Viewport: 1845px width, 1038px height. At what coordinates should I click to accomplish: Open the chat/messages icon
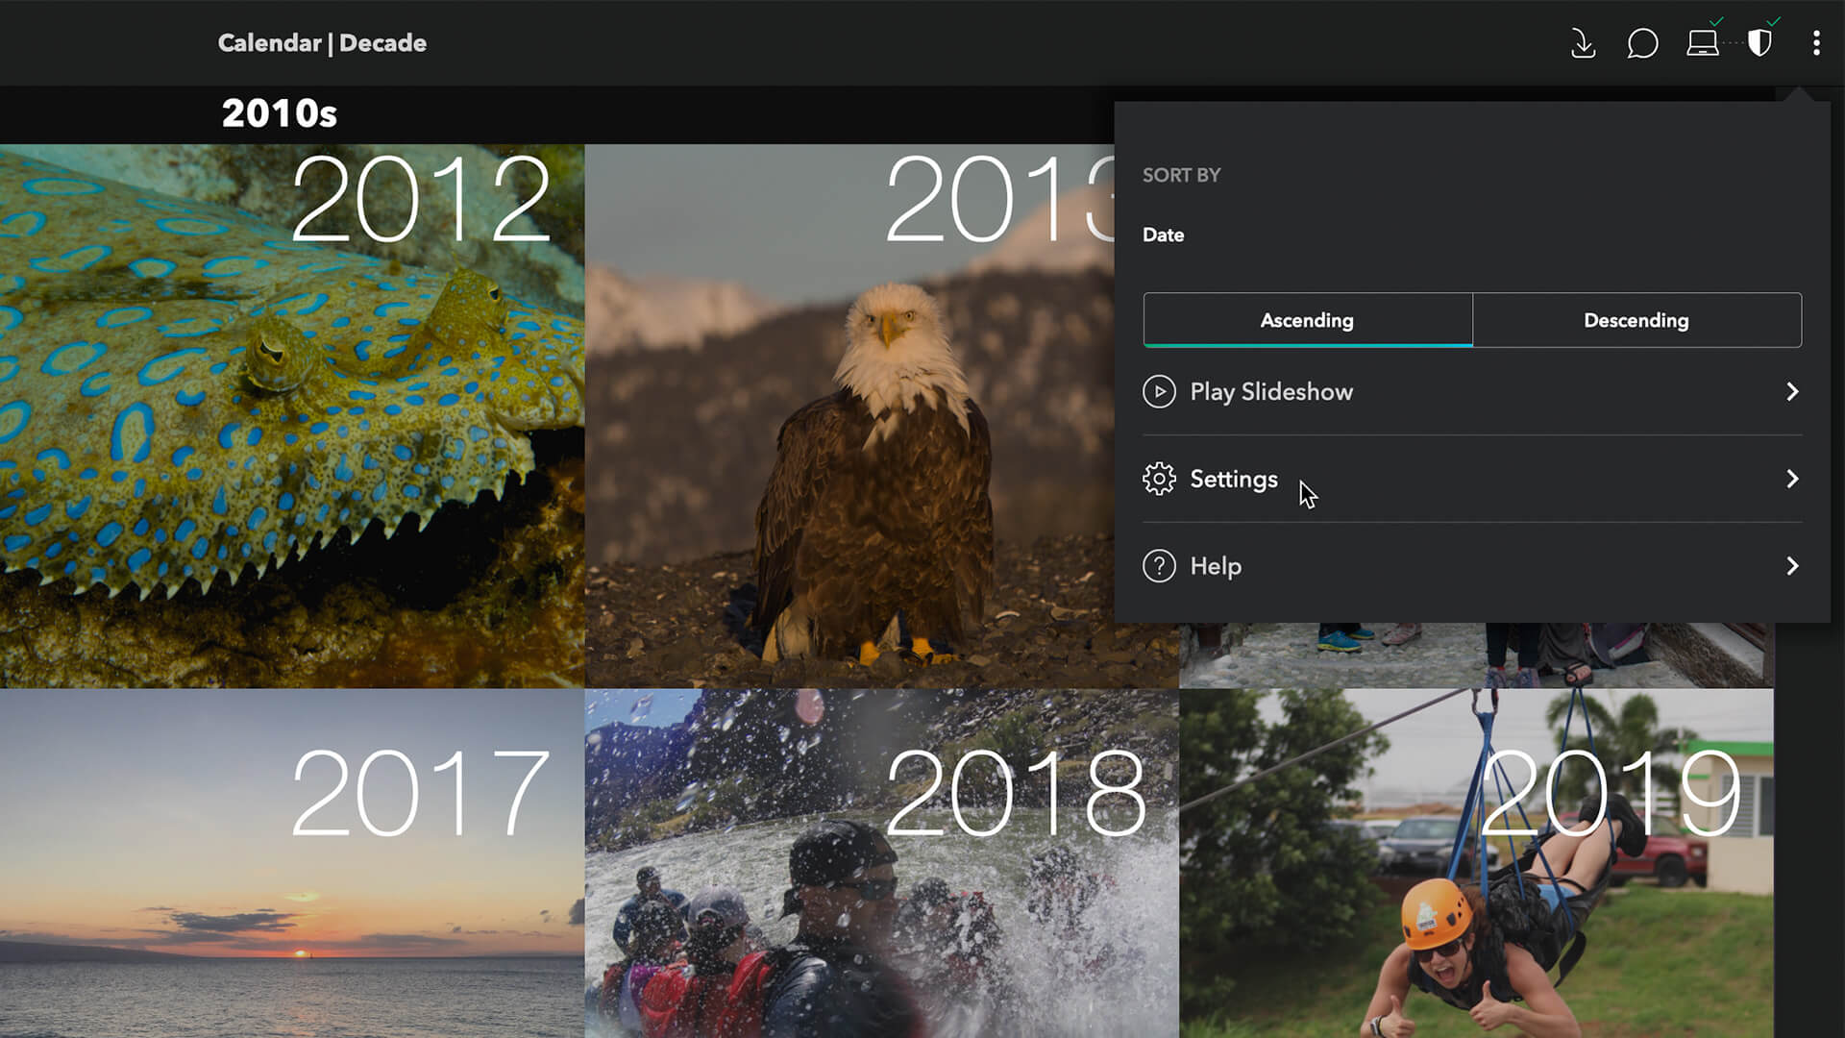tap(1642, 42)
